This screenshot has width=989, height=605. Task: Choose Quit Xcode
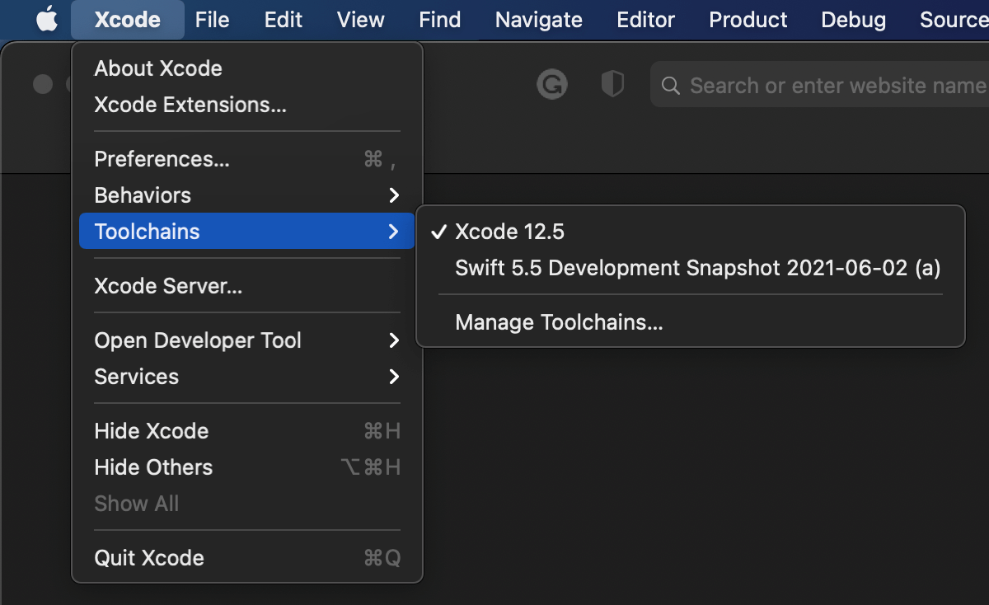pyautogui.click(x=149, y=558)
